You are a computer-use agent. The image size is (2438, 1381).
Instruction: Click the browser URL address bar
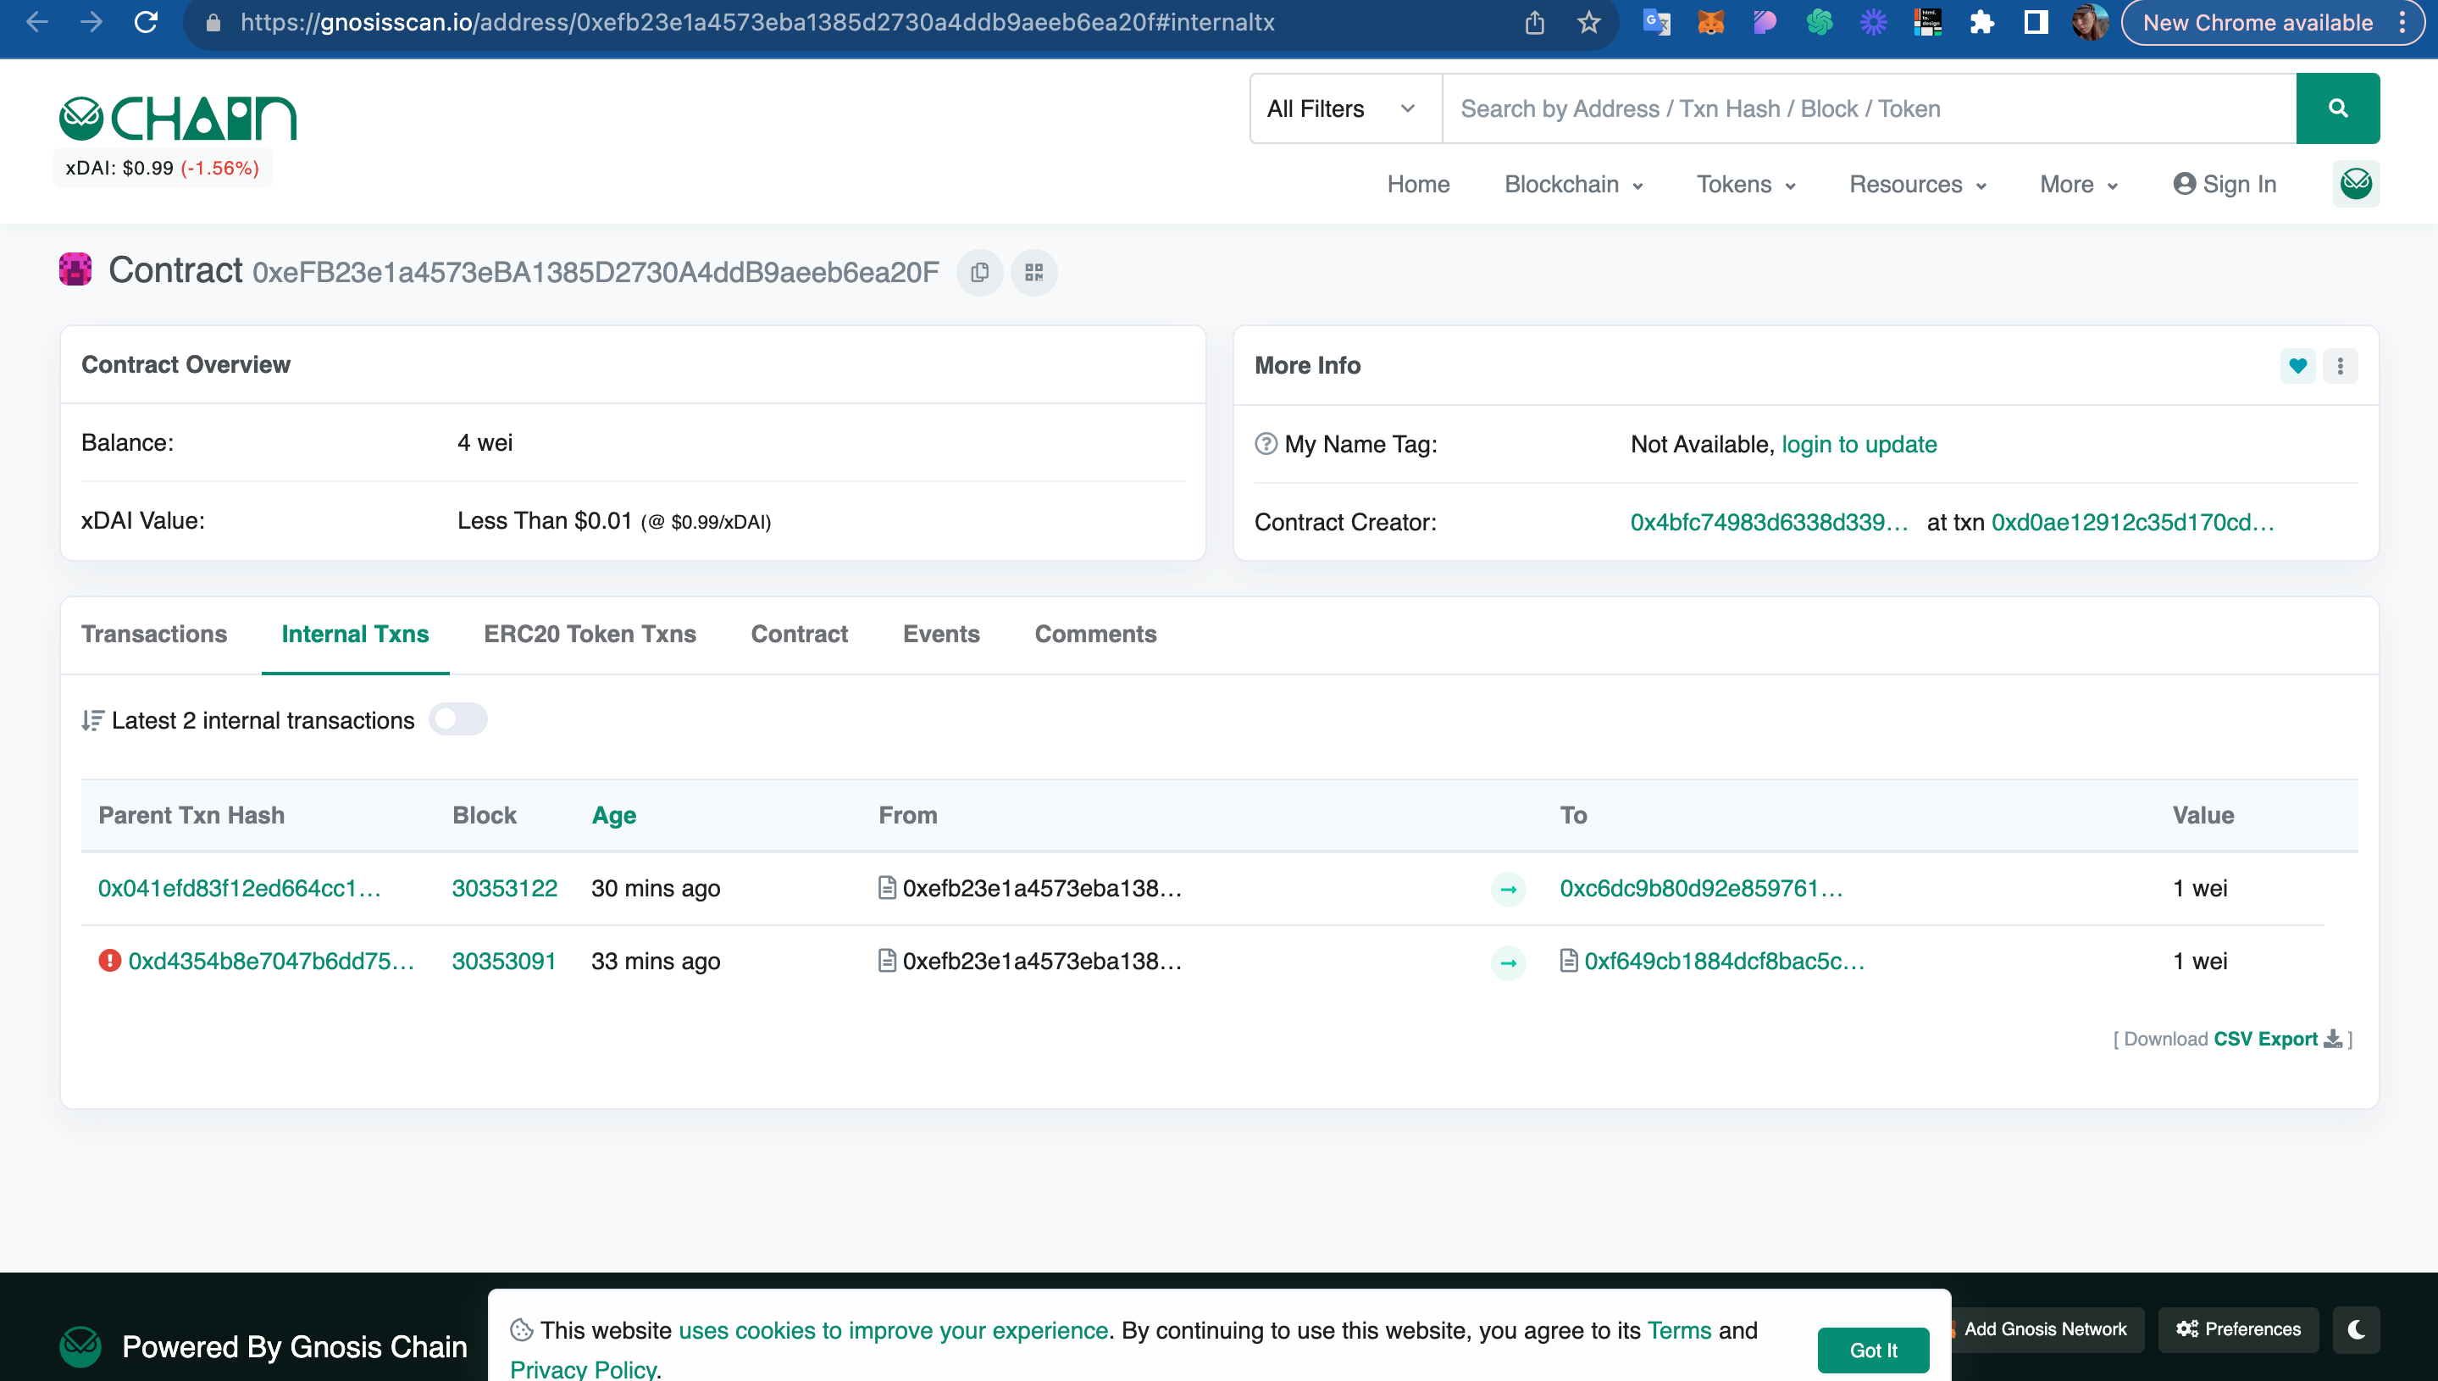click(756, 23)
